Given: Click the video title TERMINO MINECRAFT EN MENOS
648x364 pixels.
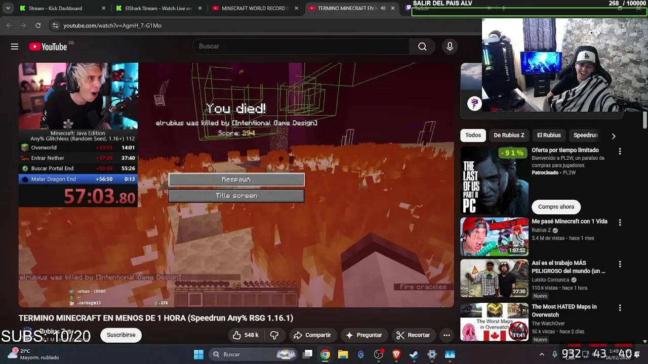Looking at the screenshot, I should point(156,318).
